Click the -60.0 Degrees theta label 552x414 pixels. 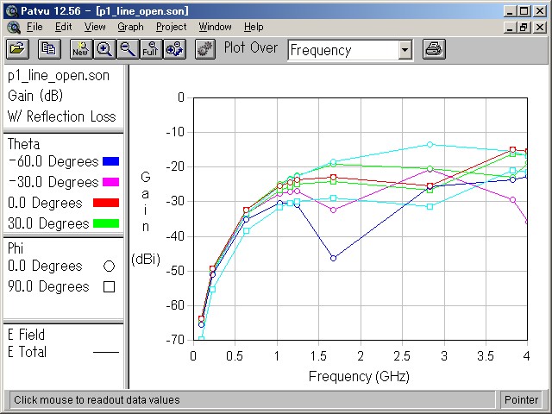click(53, 161)
